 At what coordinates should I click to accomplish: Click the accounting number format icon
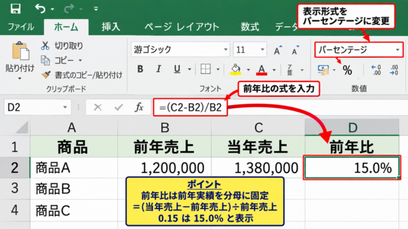pos(323,70)
